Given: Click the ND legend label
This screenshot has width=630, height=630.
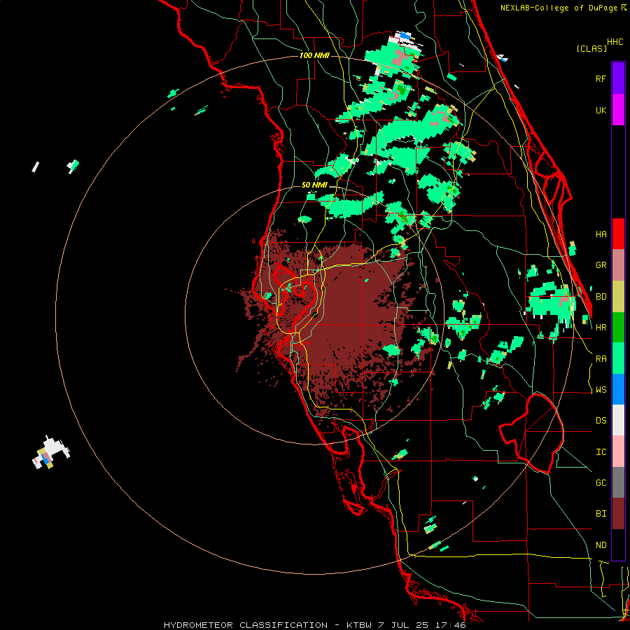Looking at the screenshot, I should tap(601, 545).
